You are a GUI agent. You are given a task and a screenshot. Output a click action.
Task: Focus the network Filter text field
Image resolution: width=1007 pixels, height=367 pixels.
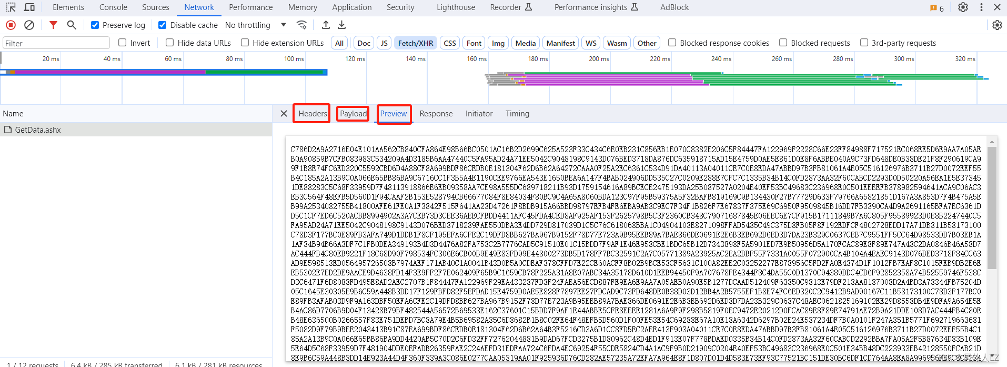pos(56,43)
